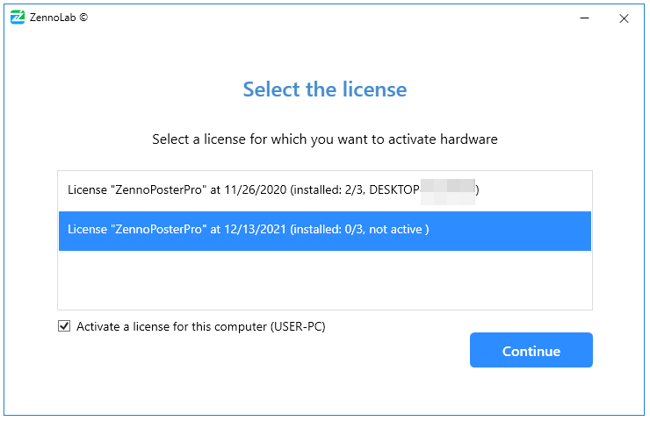Viewport: 650px width, 421px height.
Task: Toggle the activate license for this computer checkbox
Action: [63, 326]
